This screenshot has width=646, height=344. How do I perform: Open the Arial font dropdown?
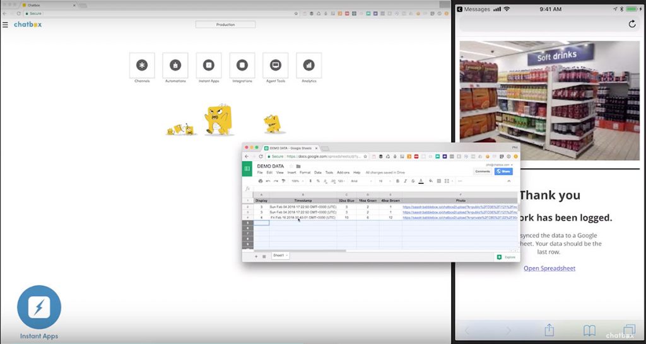(x=361, y=181)
